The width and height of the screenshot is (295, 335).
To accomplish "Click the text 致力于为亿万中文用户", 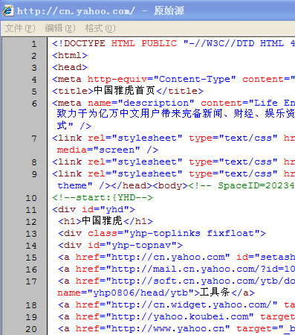I will (x=109, y=114).
